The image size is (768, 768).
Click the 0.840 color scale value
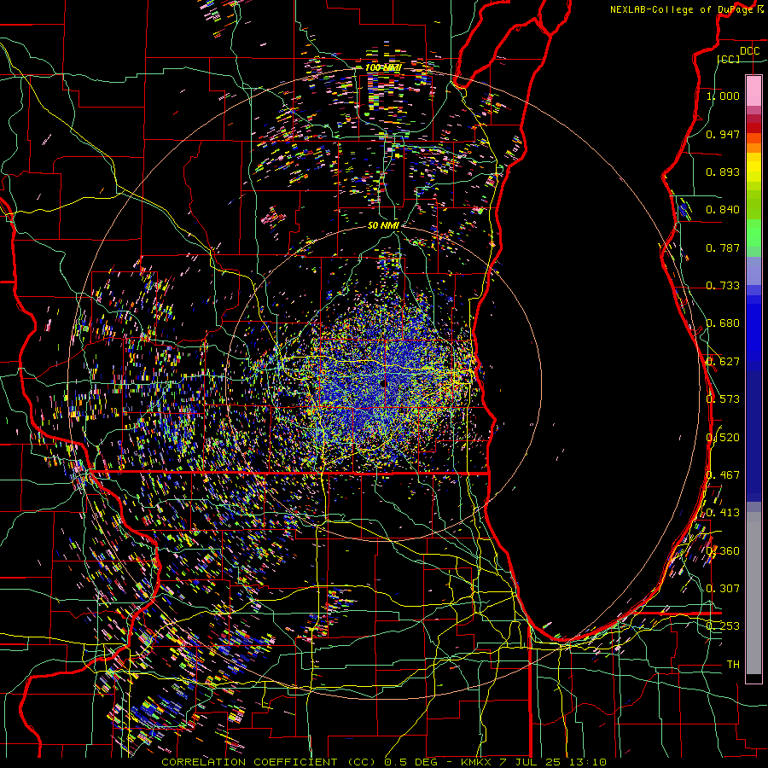(723, 210)
